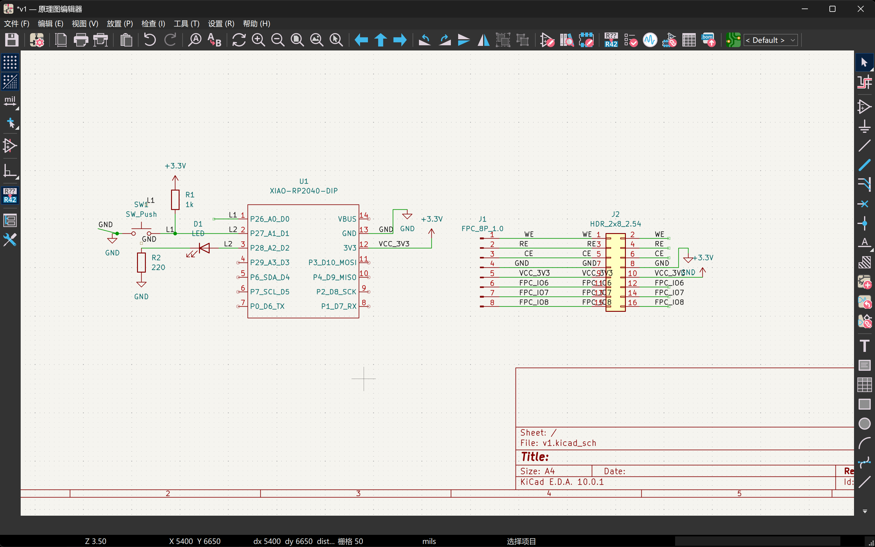Toggle grid overrides button

point(10,82)
